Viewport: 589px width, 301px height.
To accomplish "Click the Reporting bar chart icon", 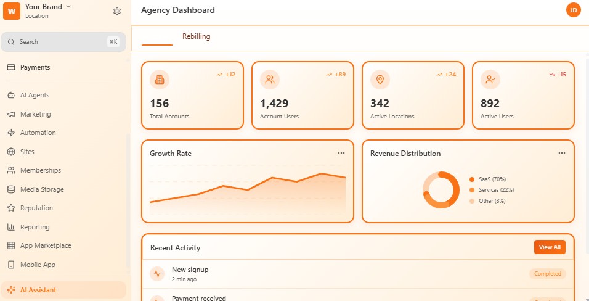I will coord(11,227).
